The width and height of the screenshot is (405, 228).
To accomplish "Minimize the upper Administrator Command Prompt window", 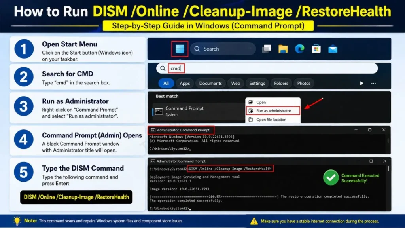I will click(356, 130).
